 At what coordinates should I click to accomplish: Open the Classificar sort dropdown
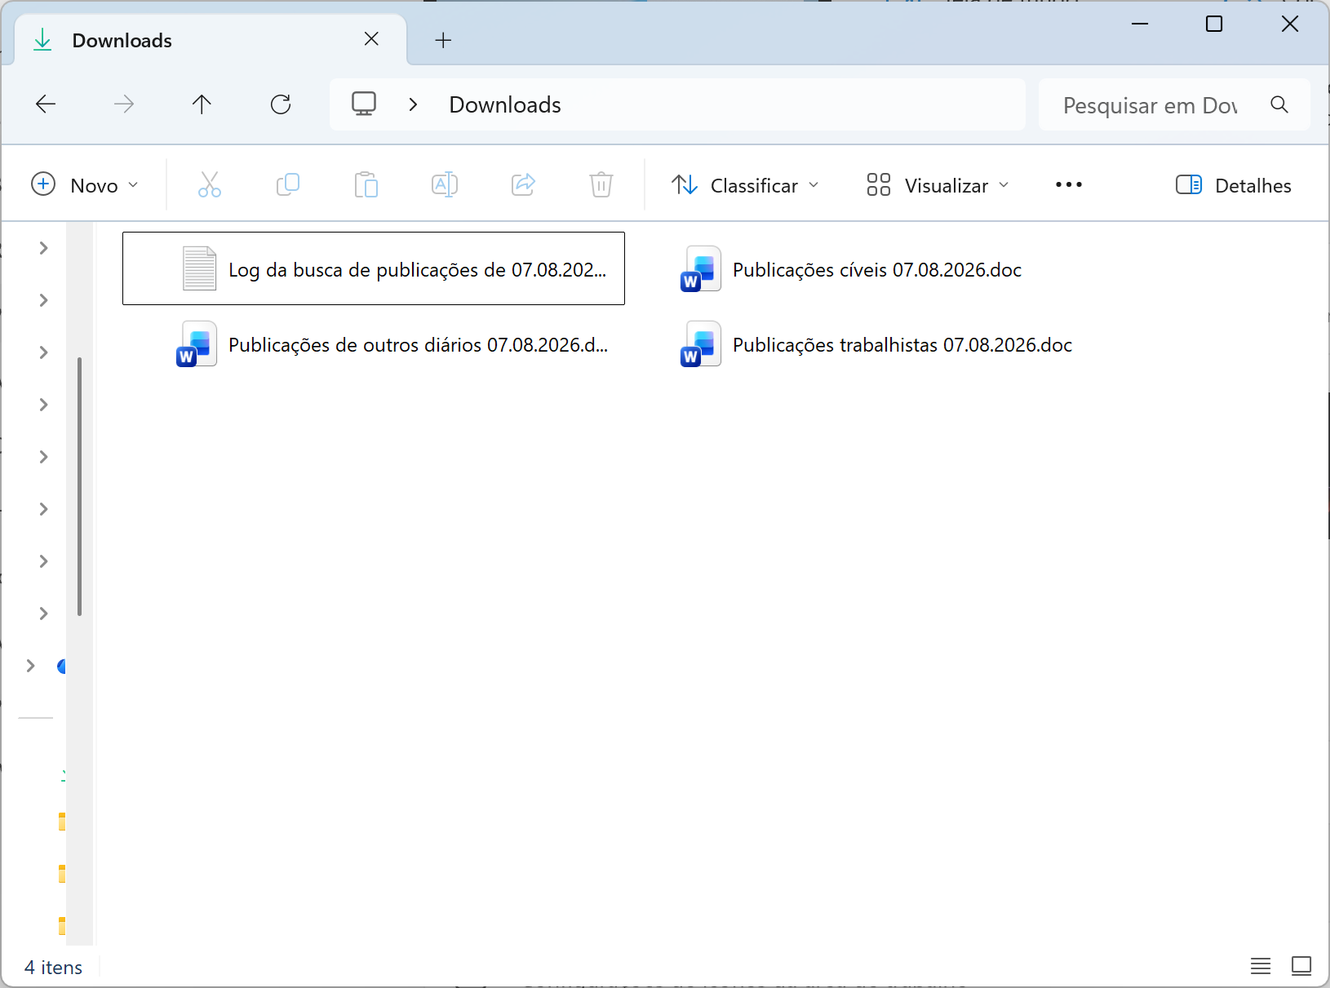tap(745, 185)
